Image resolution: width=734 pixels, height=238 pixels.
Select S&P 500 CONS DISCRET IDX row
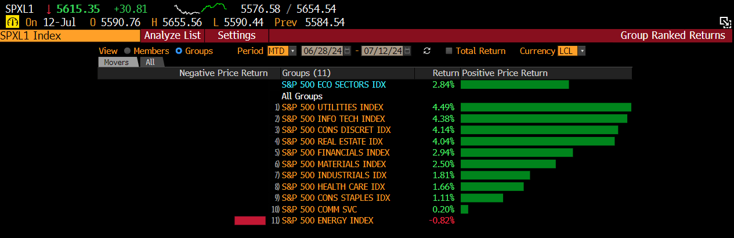click(x=336, y=130)
